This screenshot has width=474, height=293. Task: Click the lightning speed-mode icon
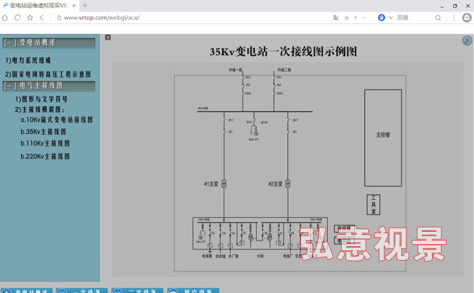[355, 18]
